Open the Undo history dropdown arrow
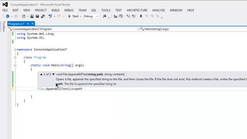 (54, 16)
